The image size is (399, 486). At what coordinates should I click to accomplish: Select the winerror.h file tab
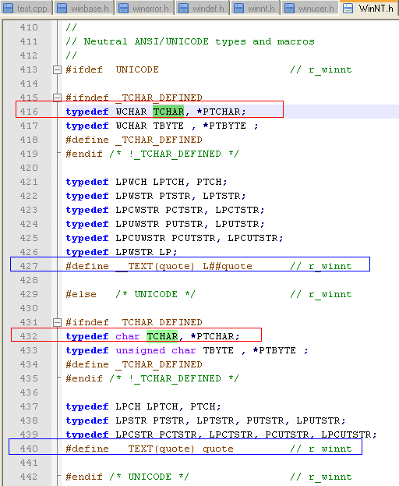(144, 8)
